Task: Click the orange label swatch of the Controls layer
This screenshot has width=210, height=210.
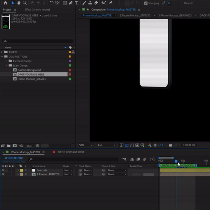Action: 21,170
